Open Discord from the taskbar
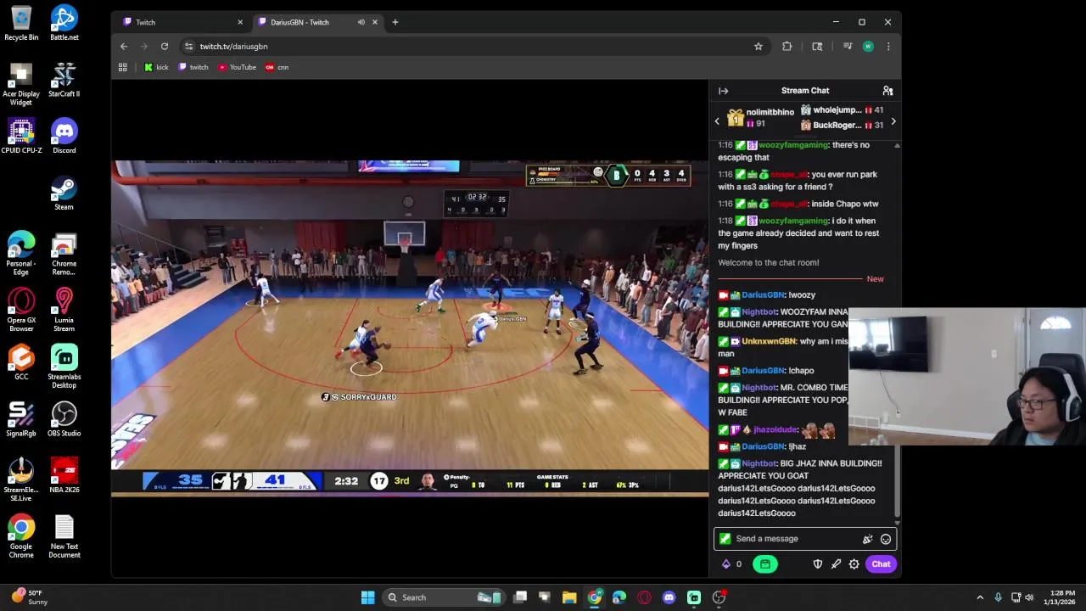 click(669, 597)
